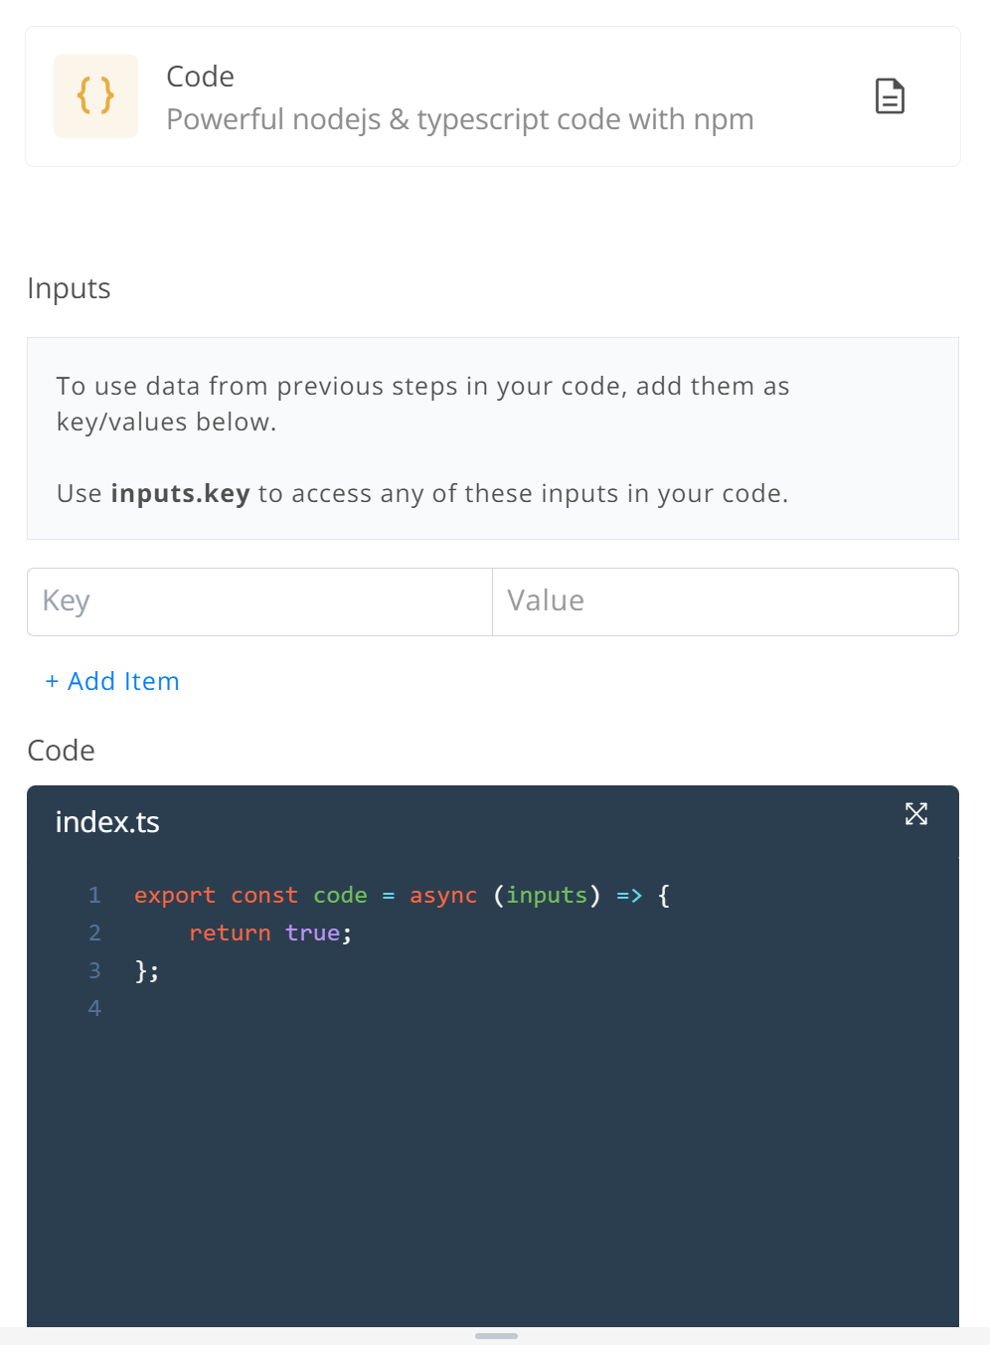Viewport: 990px width, 1357px height.
Task: Click line number 1 in editor
Action: pyautogui.click(x=94, y=895)
